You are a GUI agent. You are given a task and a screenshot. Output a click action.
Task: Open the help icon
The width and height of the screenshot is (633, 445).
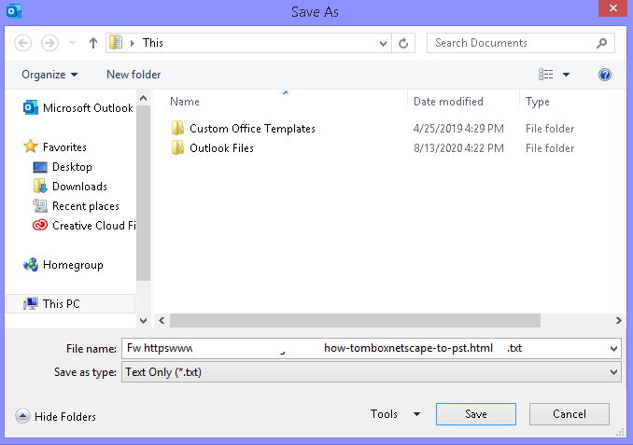click(605, 75)
